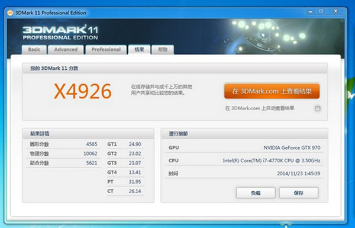355x228 pixels.
Task: Open the Advanced tab
Action: tap(66, 50)
